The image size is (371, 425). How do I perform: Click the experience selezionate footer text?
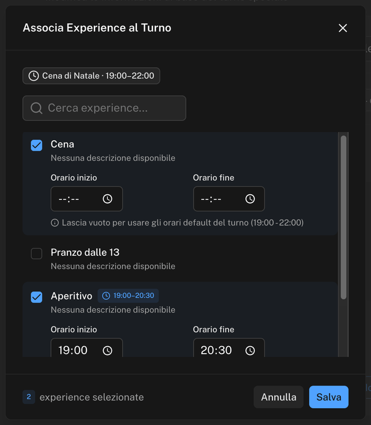click(x=92, y=397)
